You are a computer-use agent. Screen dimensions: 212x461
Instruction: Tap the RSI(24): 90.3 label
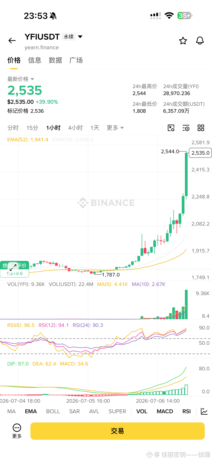(x=88, y=325)
